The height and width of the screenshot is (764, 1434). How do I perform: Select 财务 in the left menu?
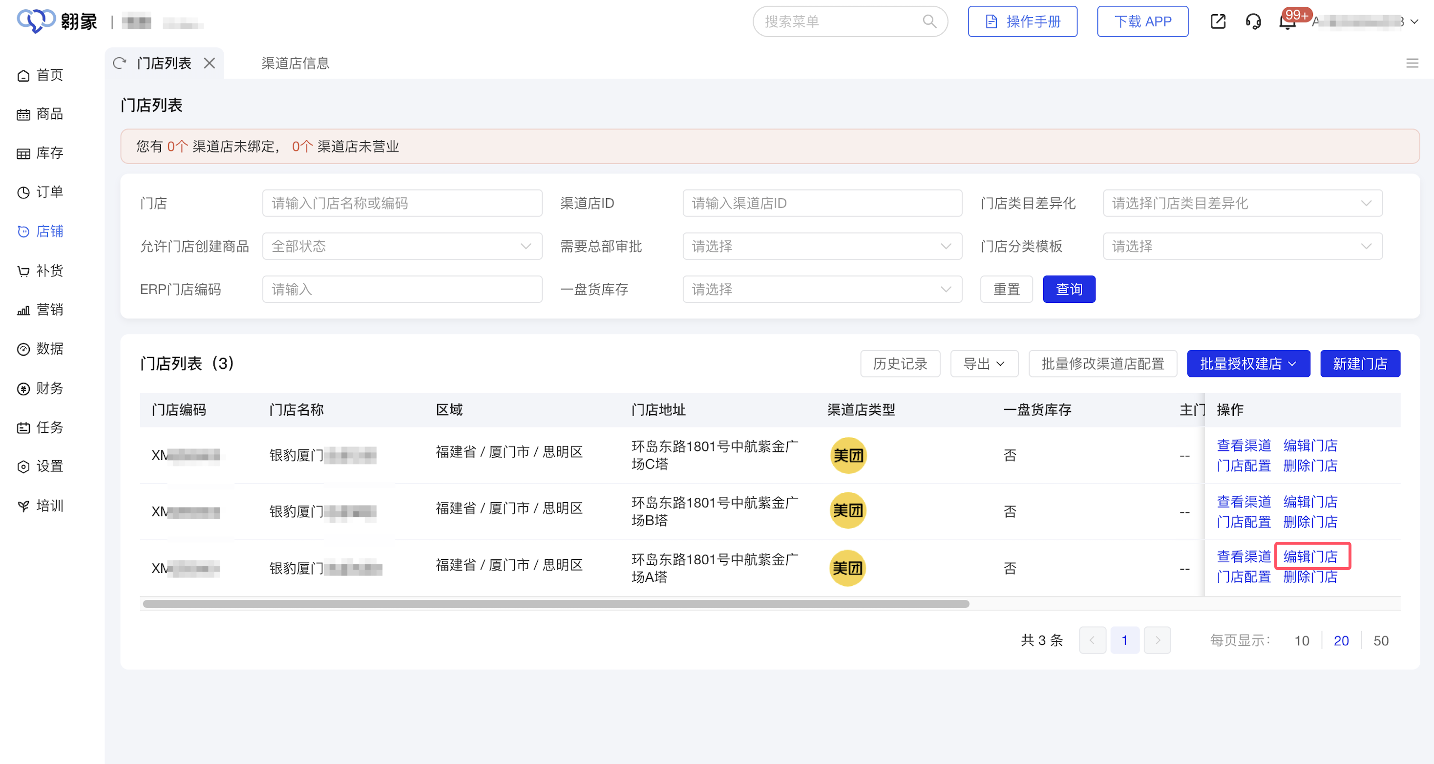coord(49,388)
